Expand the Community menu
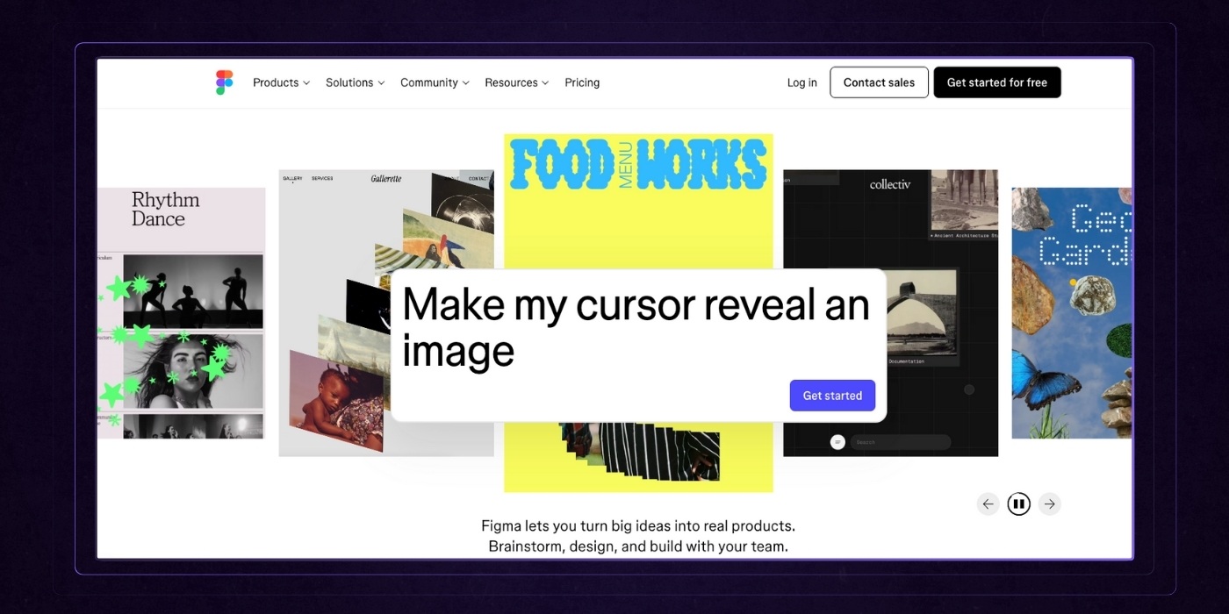This screenshot has width=1229, height=614. pos(435,82)
